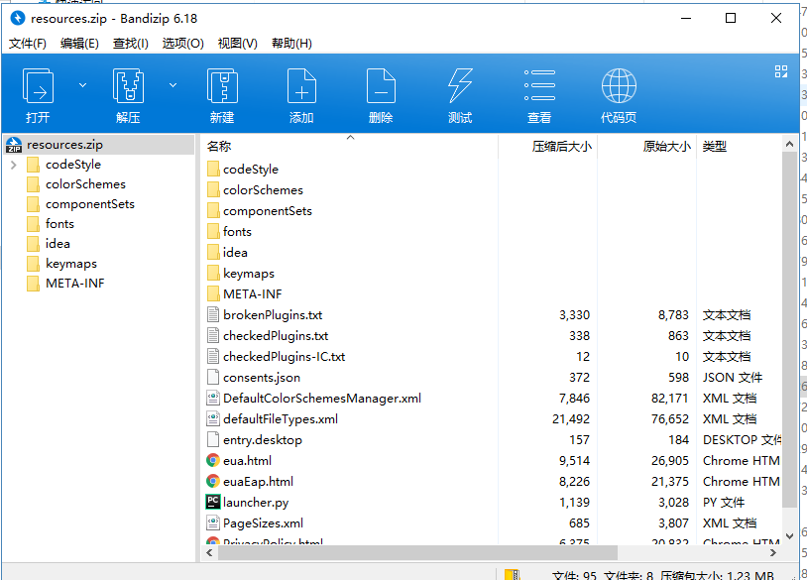Select launcher.py PyCharm icon

(213, 503)
